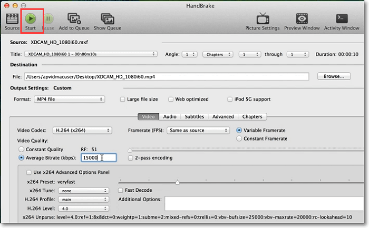Switch to the Audio tab

[169, 116]
